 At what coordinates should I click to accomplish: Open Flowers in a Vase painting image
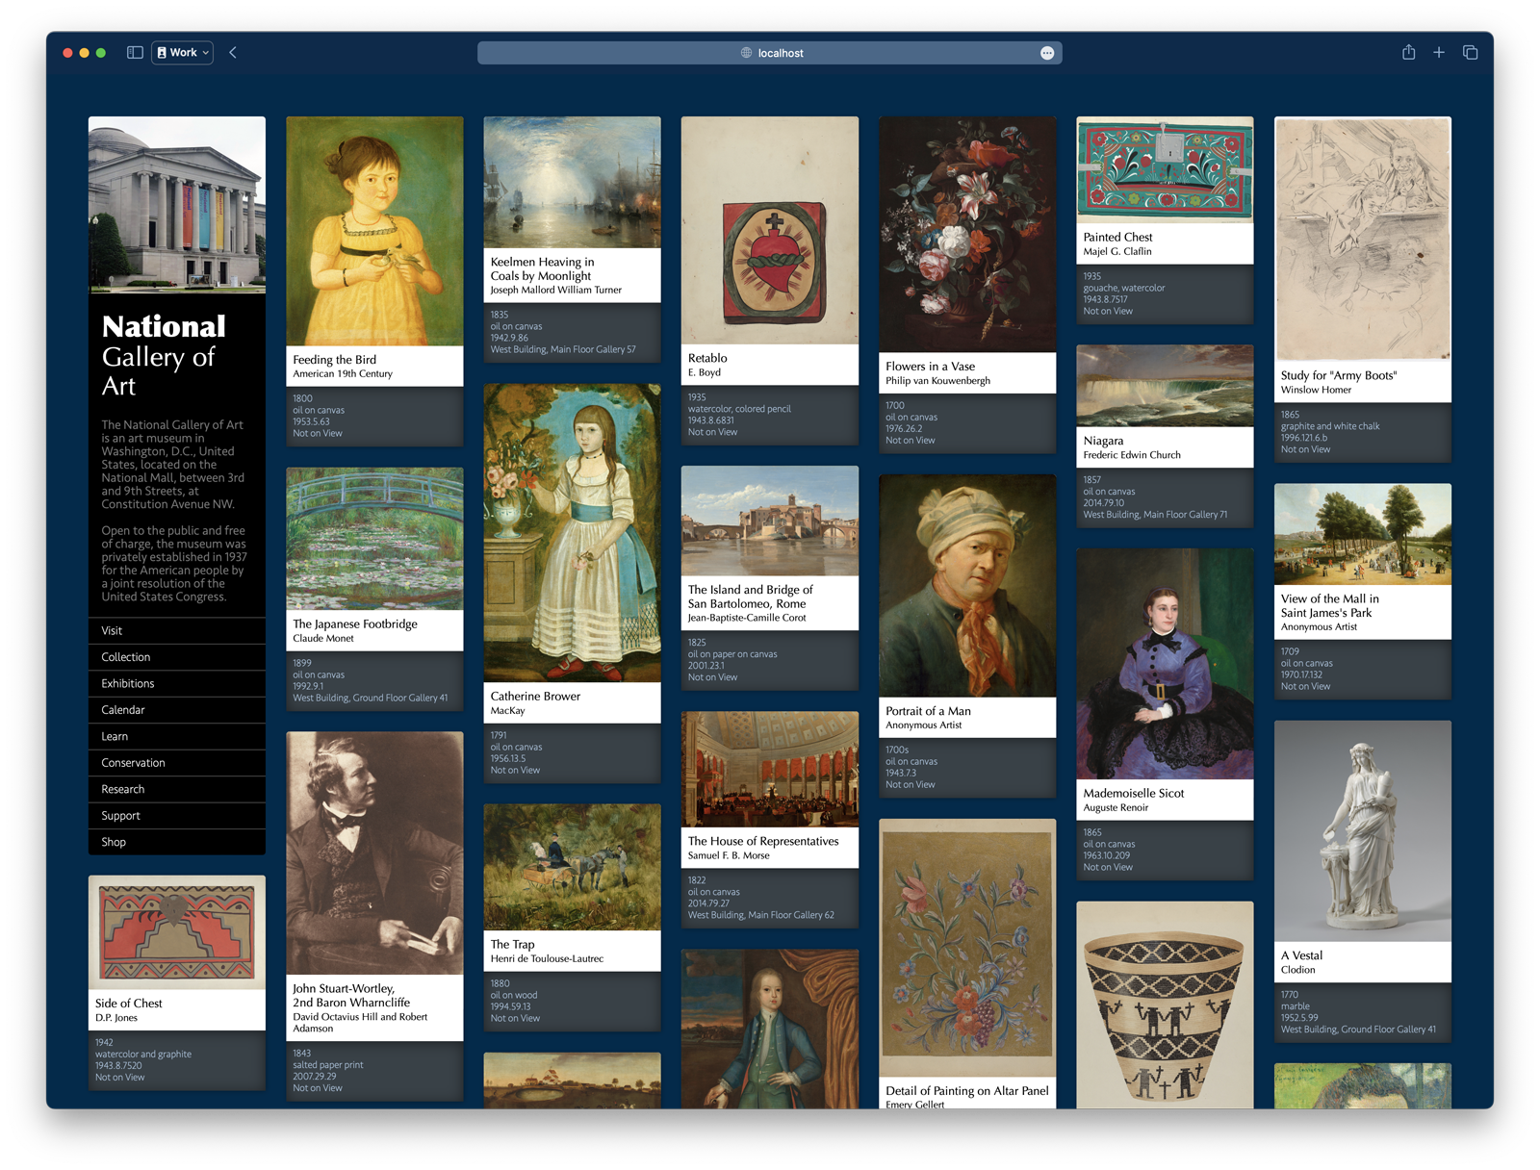pyautogui.click(x=967, y=235)
